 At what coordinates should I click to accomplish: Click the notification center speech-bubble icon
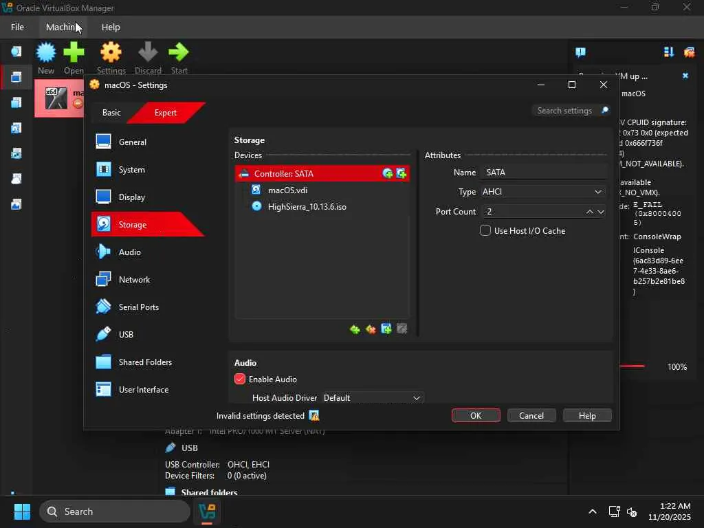click(x=580, y=52)
